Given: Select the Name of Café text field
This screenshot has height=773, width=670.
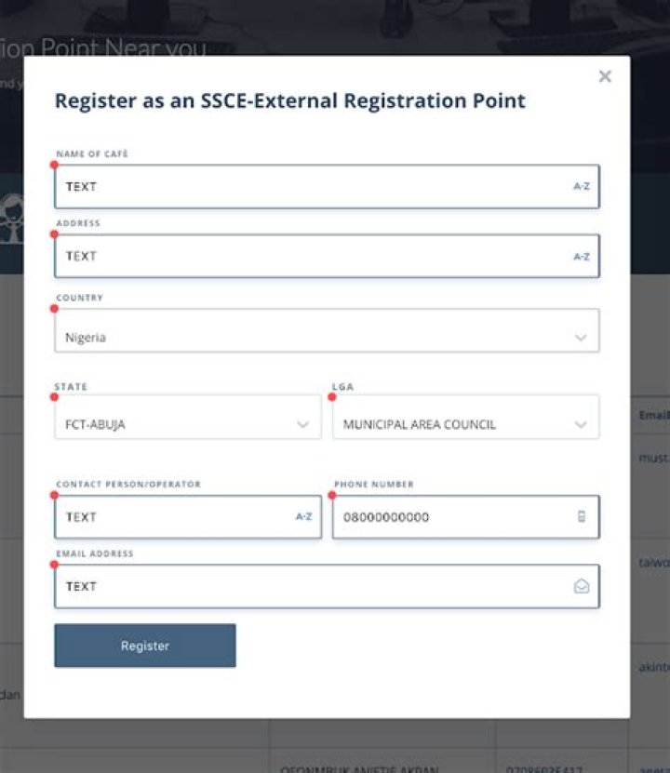Looking at the screenshot, I should [x=279, y=186].
